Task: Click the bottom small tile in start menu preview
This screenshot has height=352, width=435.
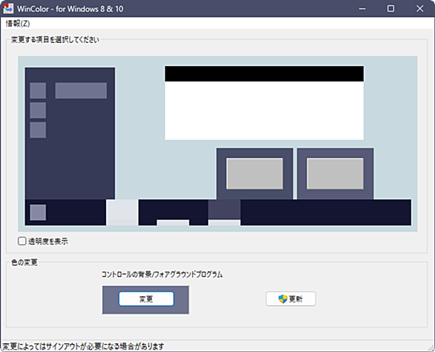Action: point(38,130)
